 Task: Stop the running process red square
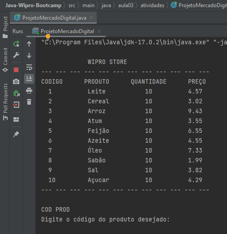tap(16, 70)
